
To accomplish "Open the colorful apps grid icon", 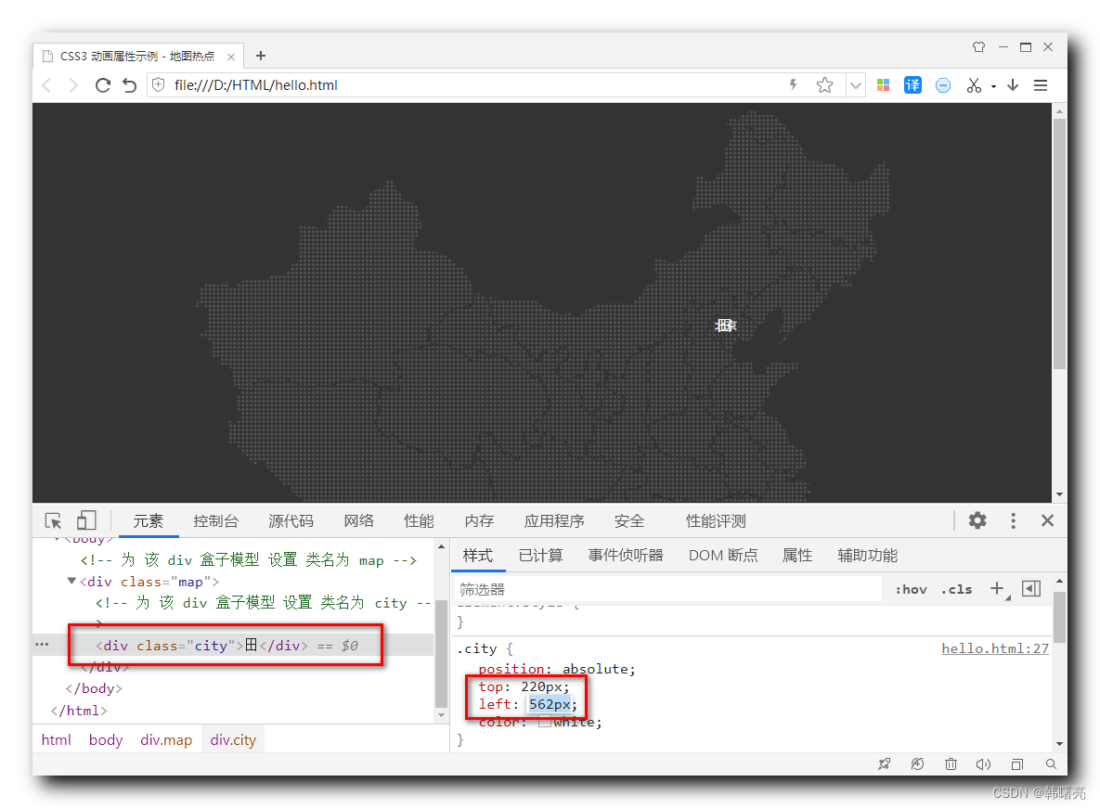I will pyautogui.click(x=883, y=84).
